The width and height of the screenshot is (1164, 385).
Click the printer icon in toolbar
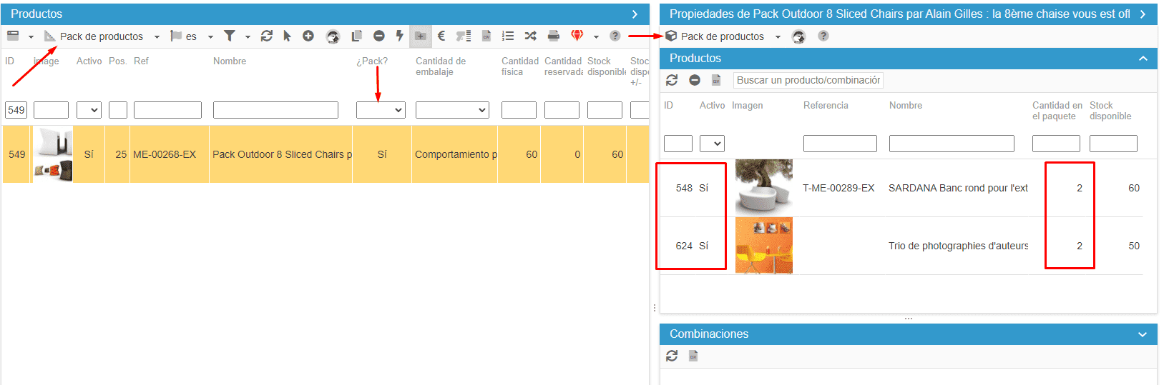point(553,36)
